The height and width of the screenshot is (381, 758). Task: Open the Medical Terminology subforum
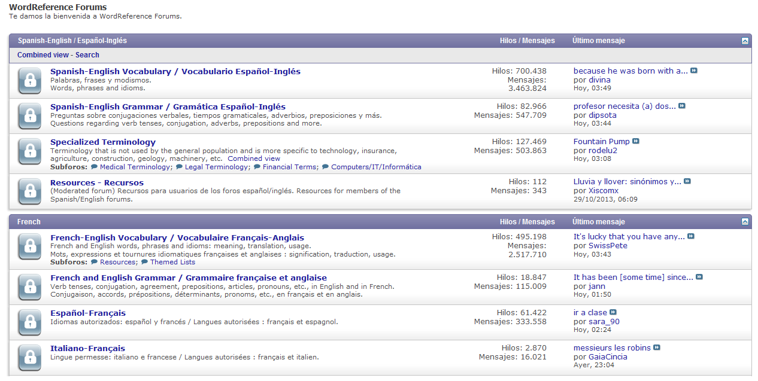click(x=135, y=167)
